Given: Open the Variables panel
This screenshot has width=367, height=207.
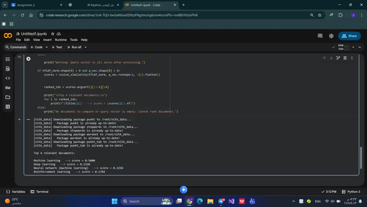Looking at the screenshot, I should pyautogui.click(x=15, y=192).
